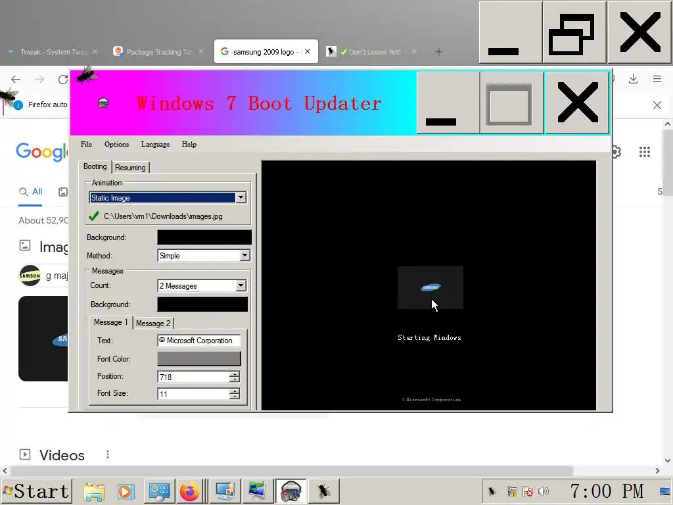Click the Google logo
673x505 pixels.
[41, 152]
